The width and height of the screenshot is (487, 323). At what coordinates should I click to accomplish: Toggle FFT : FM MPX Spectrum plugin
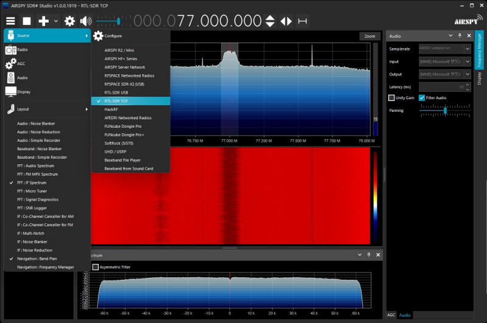click(47, 174)
